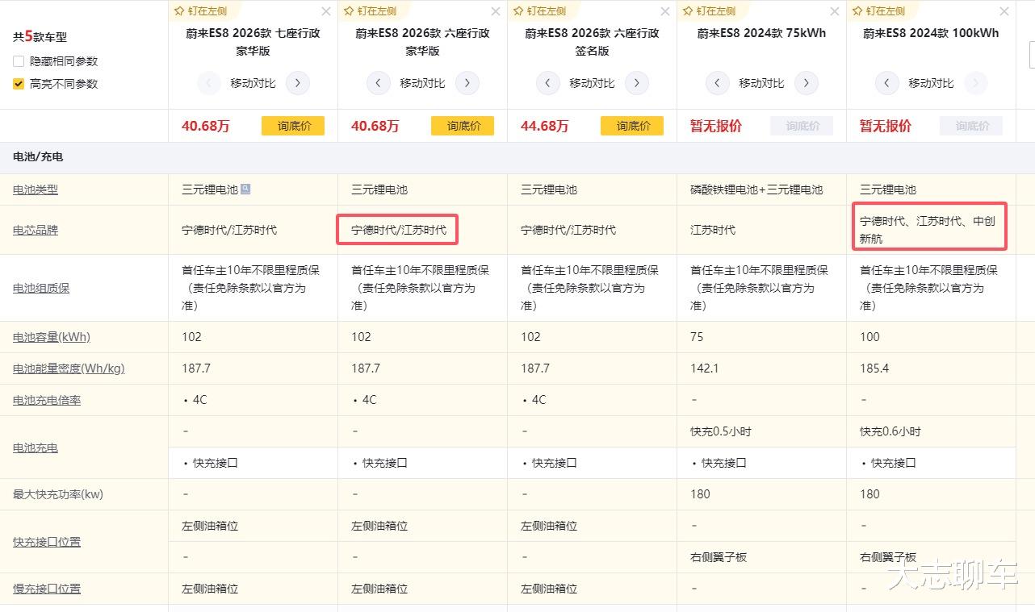Move 2024款 75kWh column left
This screenshot has height=612, width=1035.
[x=718, y=83]
